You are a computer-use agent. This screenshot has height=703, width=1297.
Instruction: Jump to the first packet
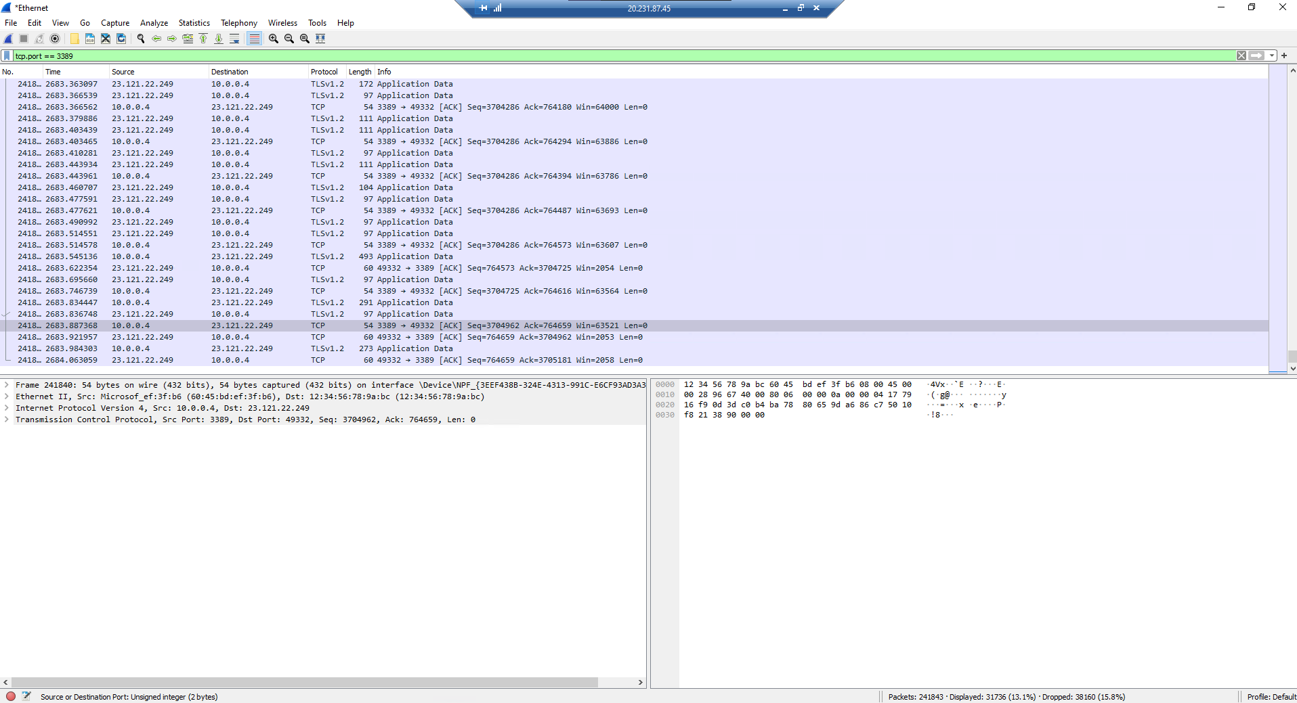204,39
